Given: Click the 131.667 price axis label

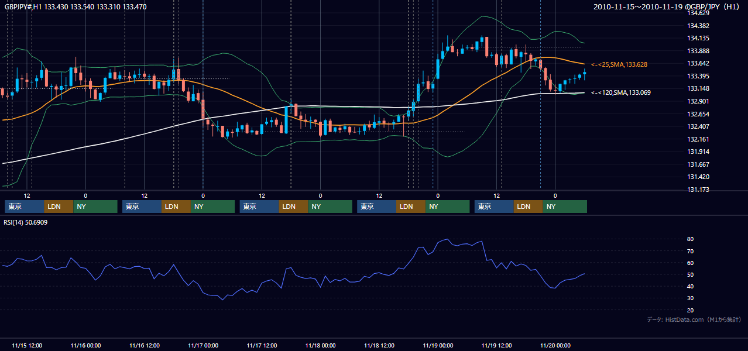Looking at the screenshot, I should pyautogui.click(x=698, y=164).
